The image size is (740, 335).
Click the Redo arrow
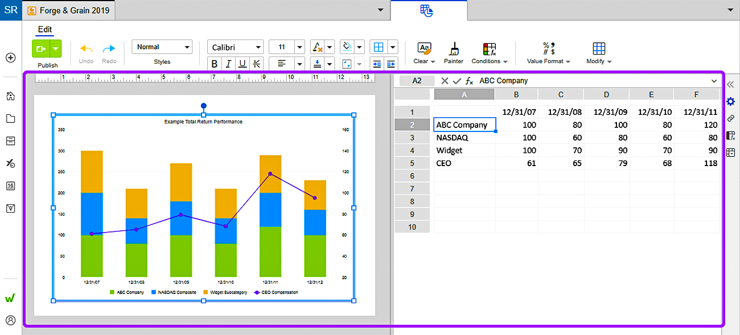(109, 49)
